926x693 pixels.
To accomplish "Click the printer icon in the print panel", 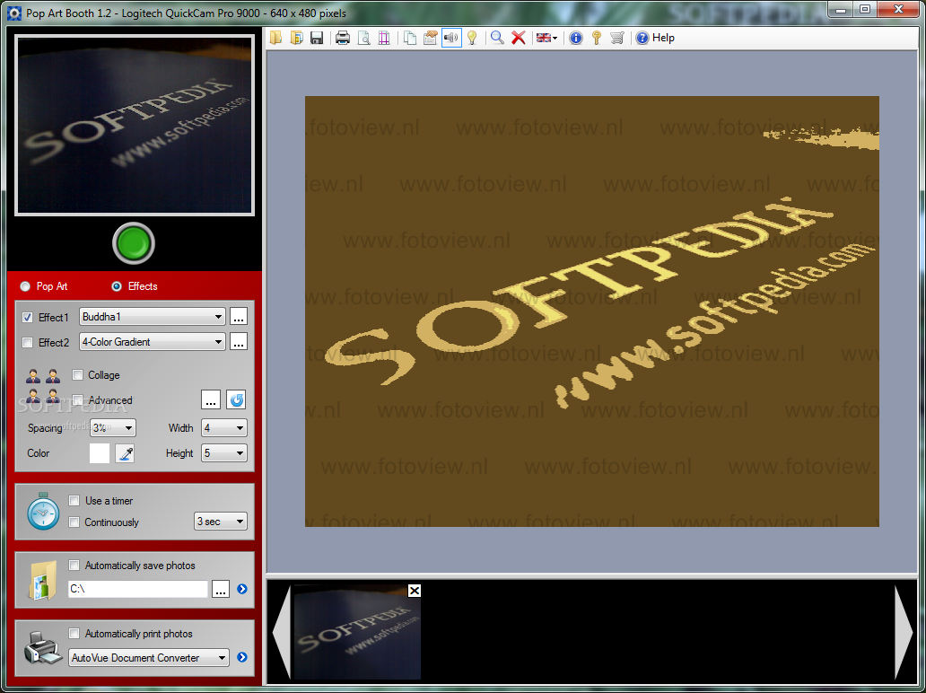I will (x=43, y=648).
